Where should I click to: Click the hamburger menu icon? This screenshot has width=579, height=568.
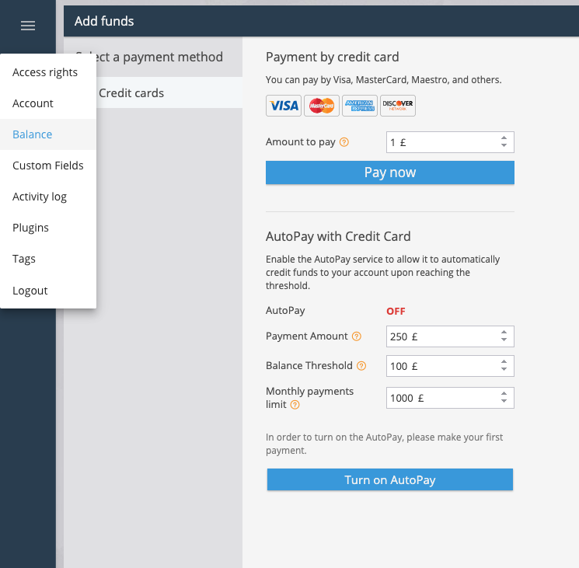click(x=28, y=26)
